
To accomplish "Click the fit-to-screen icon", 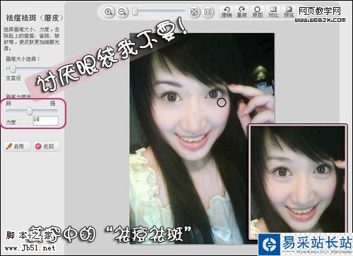I will pos(194,12).
